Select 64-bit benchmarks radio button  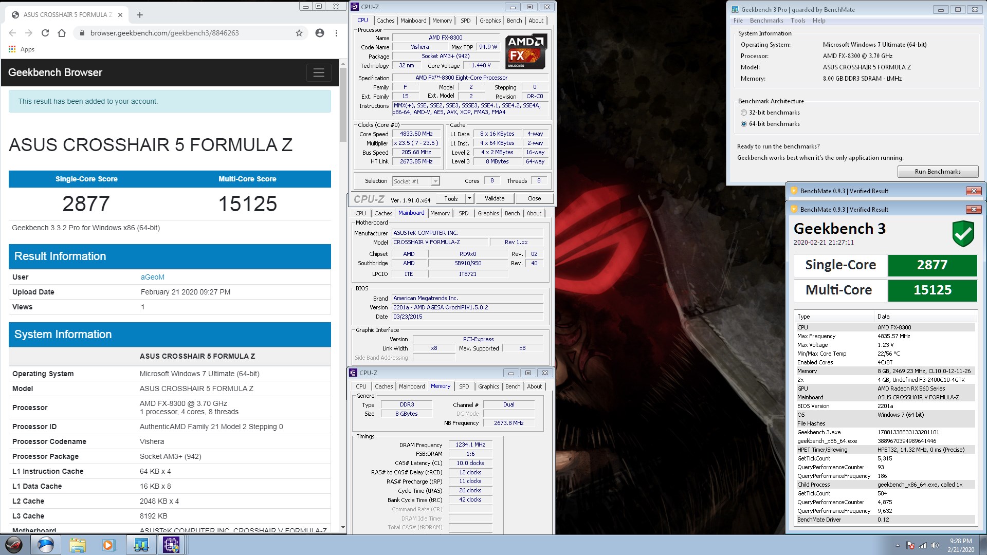coord(743,124)
